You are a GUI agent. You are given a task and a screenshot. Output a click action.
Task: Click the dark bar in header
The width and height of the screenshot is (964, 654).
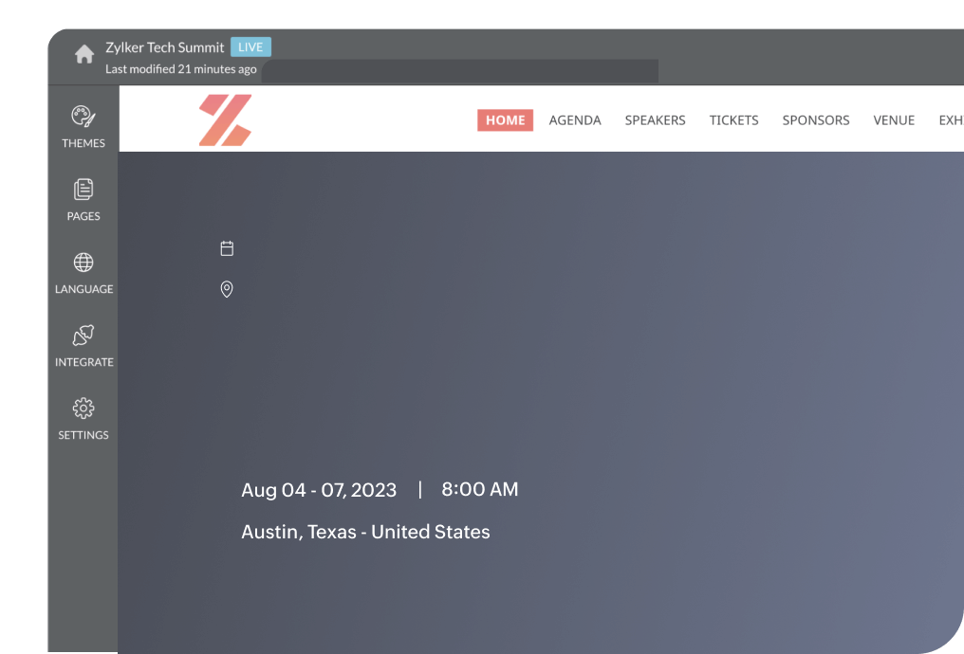point(460,71)
